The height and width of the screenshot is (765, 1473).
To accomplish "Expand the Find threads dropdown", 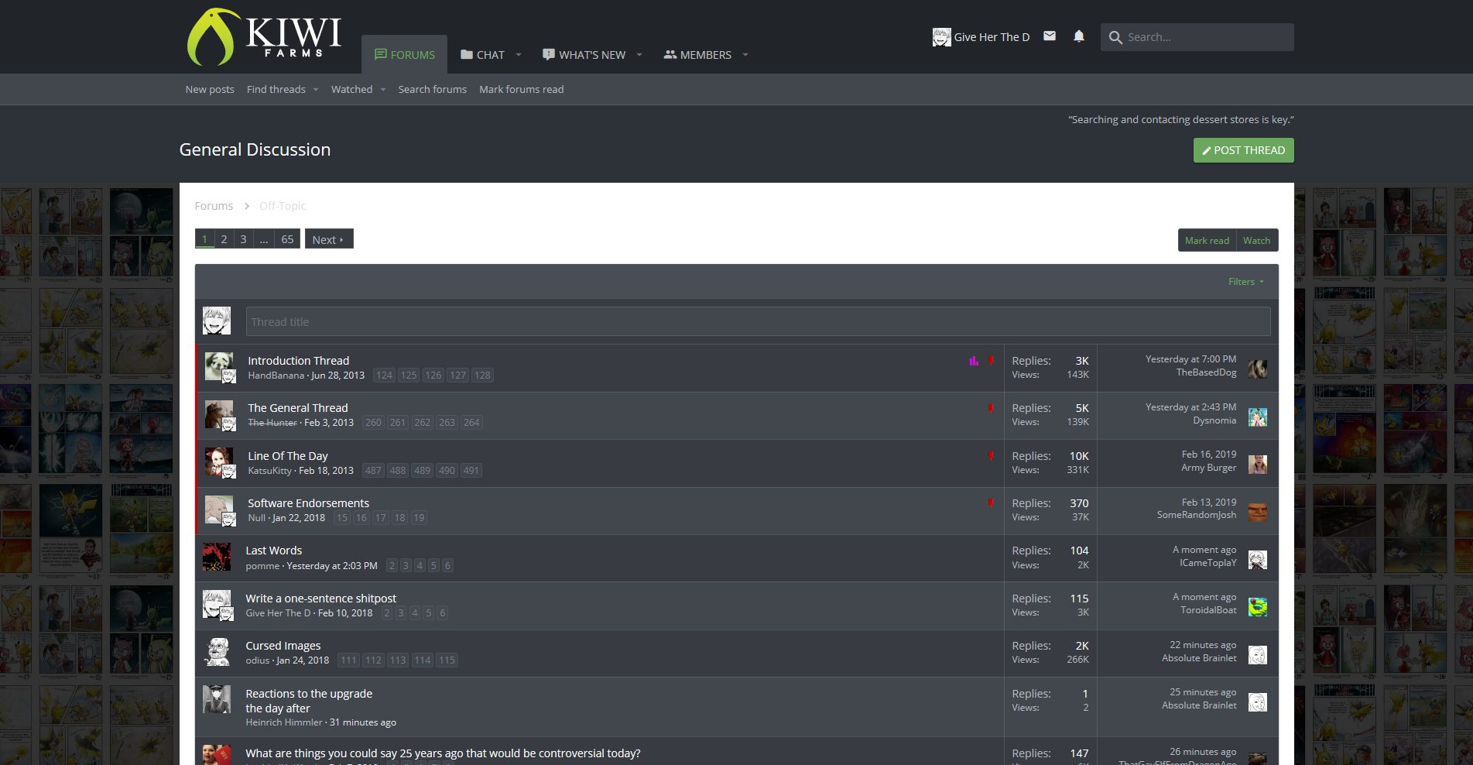I will coord(316,90).
